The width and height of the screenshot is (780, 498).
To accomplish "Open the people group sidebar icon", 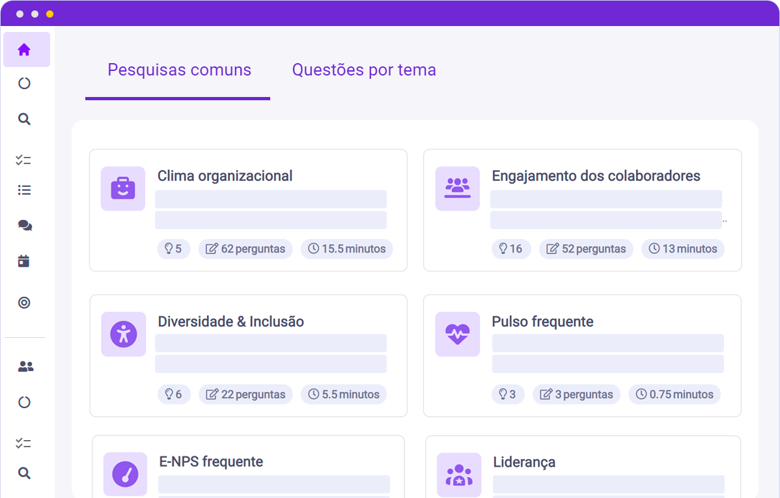I will (x=25, y=367).
